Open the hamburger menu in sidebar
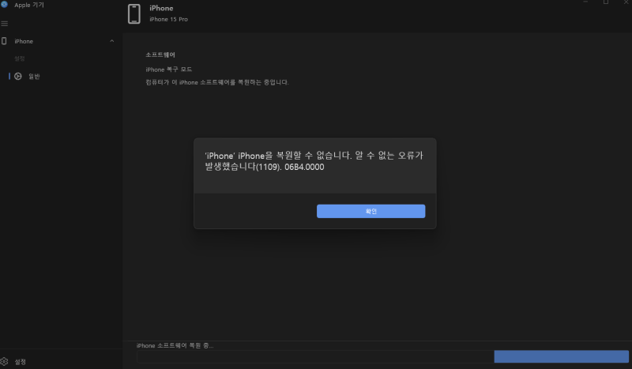632x369 pixels. (5, 24)
